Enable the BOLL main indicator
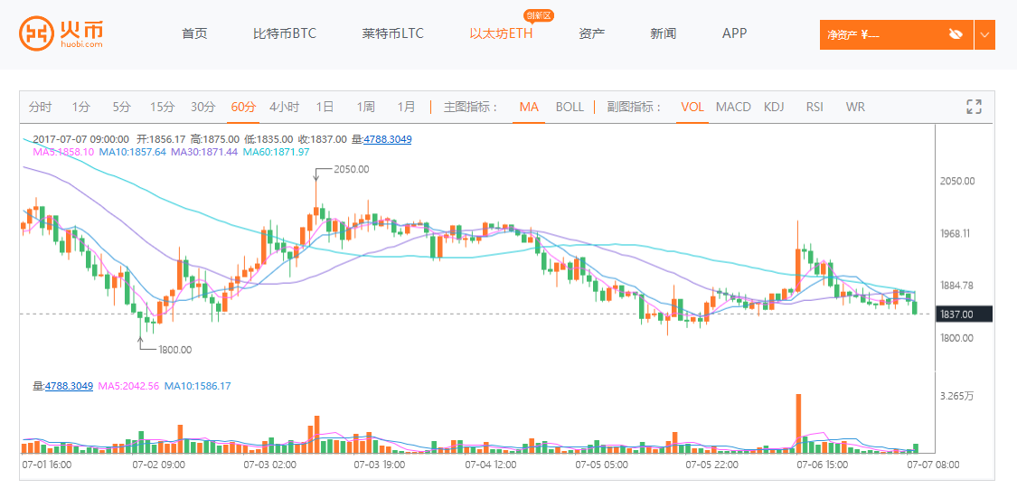Screen dimensions: 1017x498 pos(570,107)
